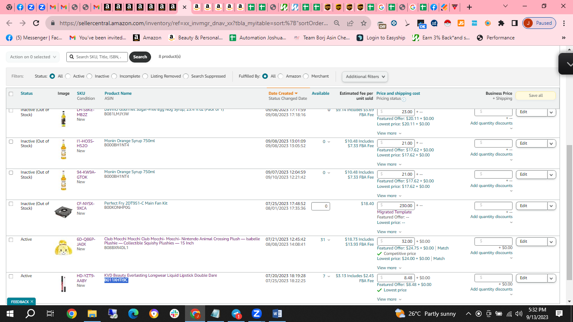Viewport: 573px width, 322px height.
Task: Click the magnifier icon in the SKU search box
Action: (x=72, y=57)
